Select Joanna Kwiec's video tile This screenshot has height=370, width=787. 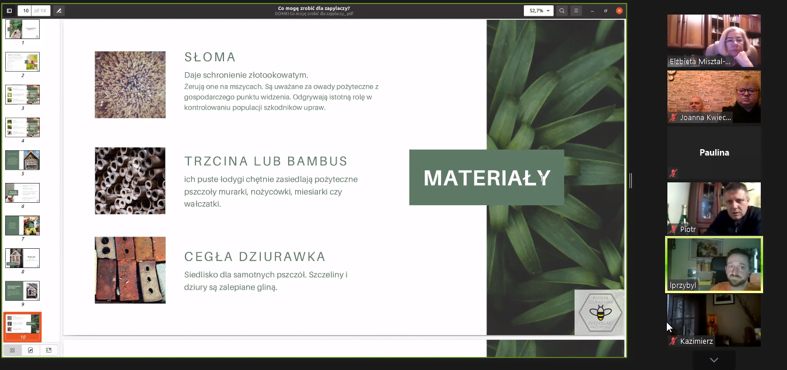coord(714,97)
